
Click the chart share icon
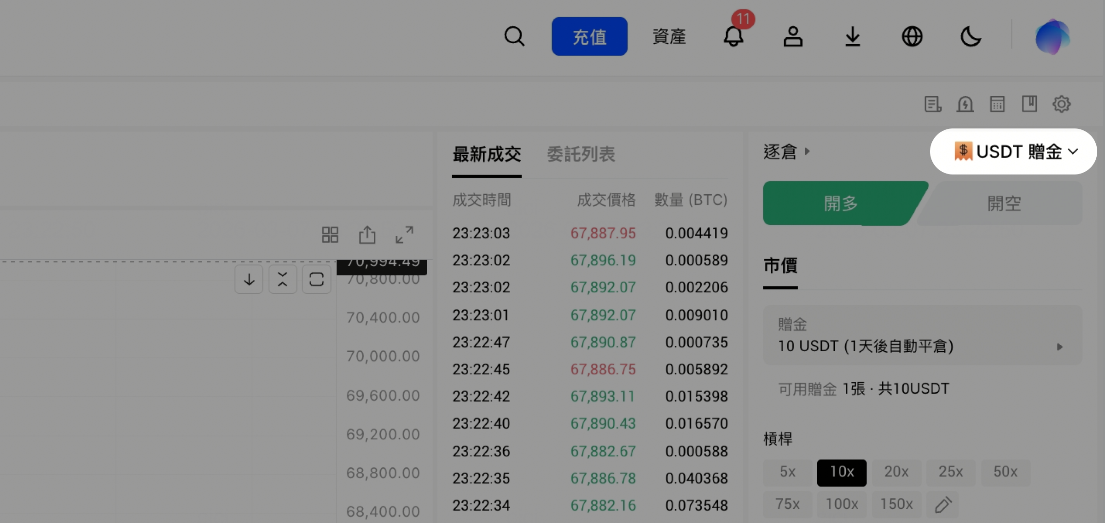(367, 235)
